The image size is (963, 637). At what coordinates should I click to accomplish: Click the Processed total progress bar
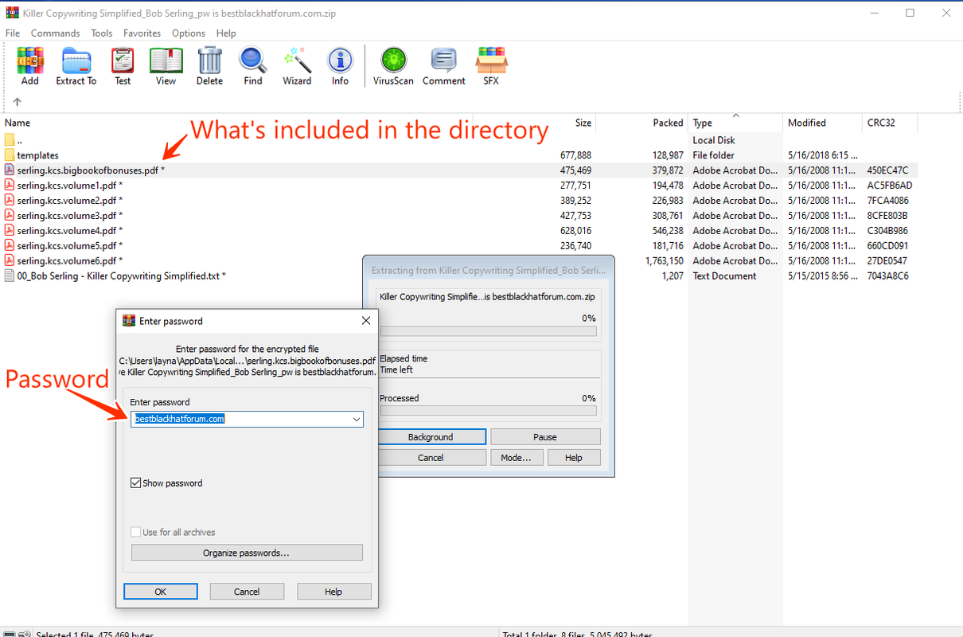click(488, 411)
